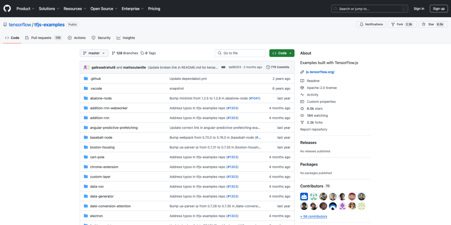The image size is (451, 225).
Task: Click the Go to file field
Action: (240, 53)
